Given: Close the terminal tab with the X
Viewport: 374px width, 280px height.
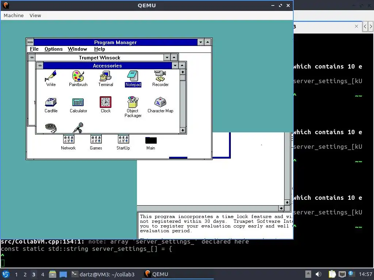Looking at the screenshot, I should point(356,26).
